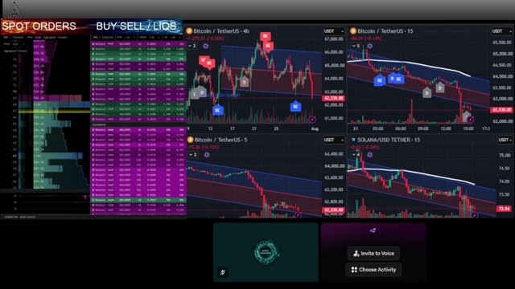The width and height of the screenshot is (515, 289).
Task: Click the purple indicator icon on Solana chart header
Action: pyautogui.click(x=370, y=155)
